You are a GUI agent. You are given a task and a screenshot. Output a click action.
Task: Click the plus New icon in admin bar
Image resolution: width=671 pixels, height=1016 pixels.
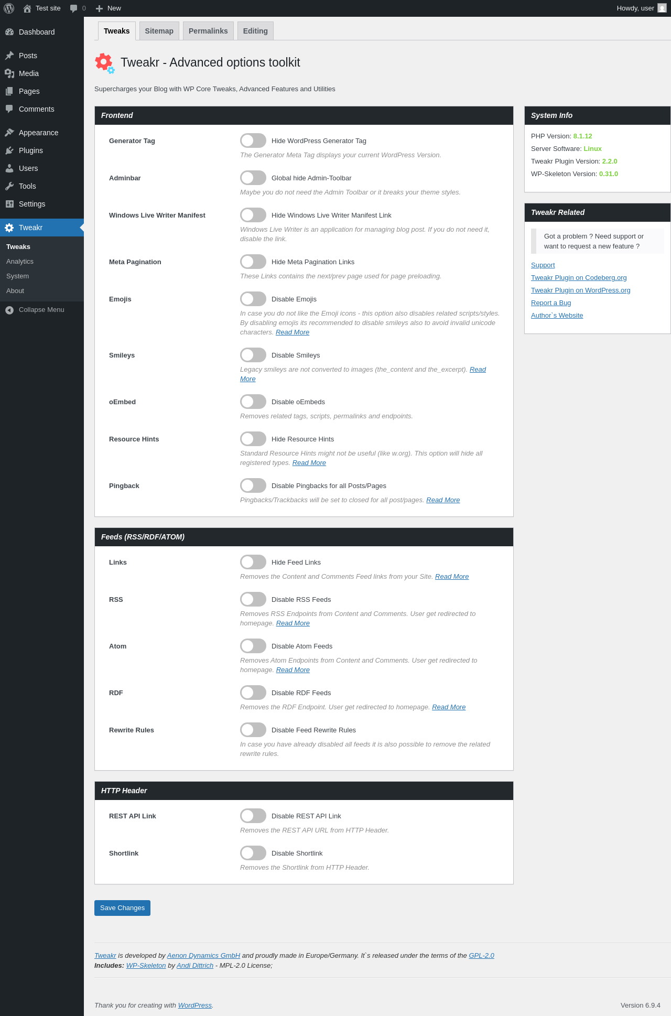[x=99, y=8]
